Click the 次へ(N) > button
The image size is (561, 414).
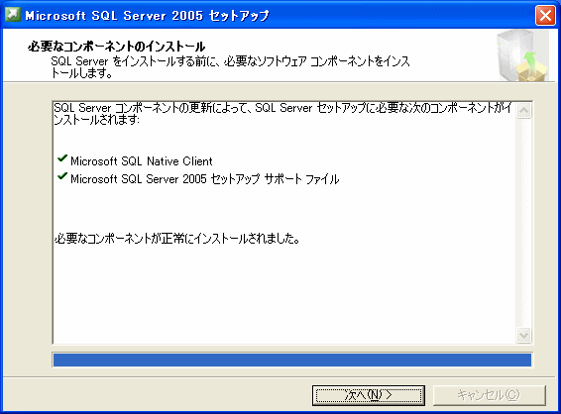pyautogui.click(x=369, y=395)
